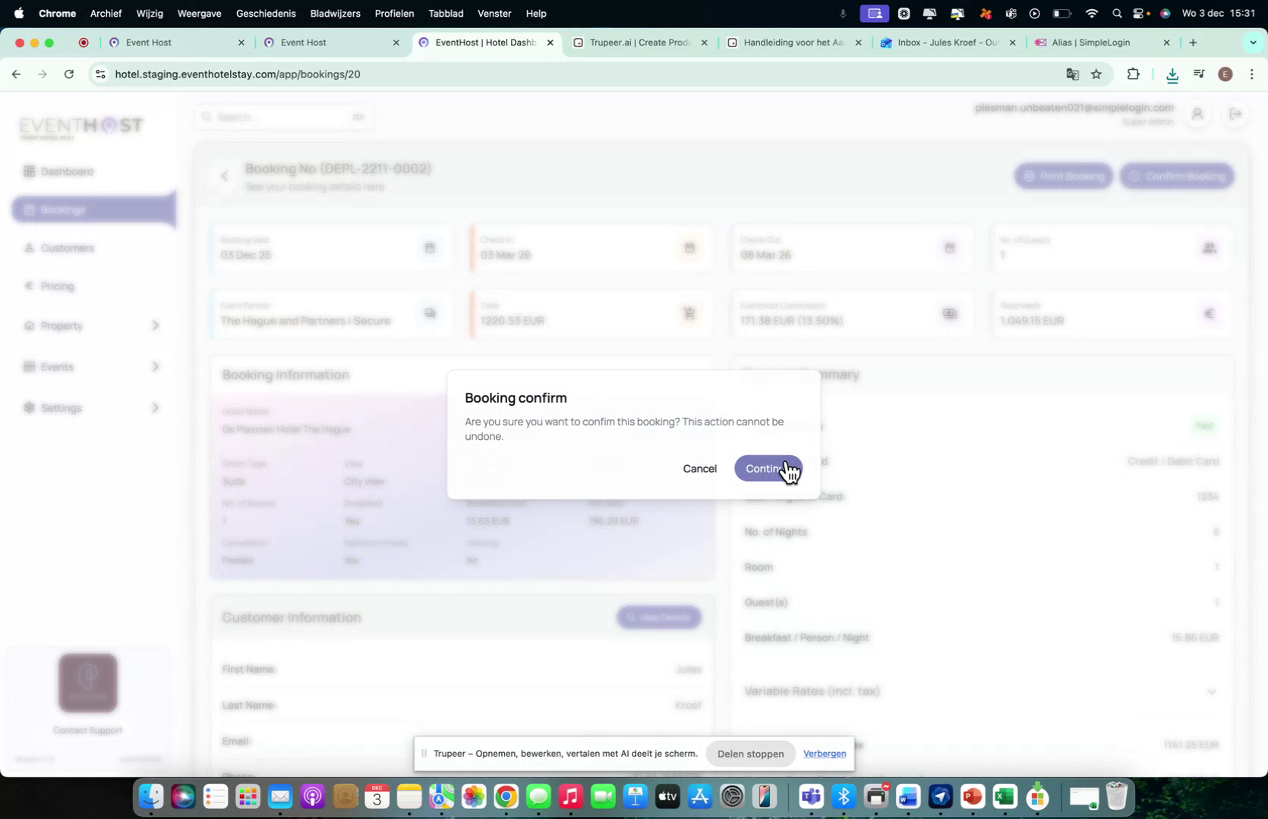The height and width of the screenshot is (819, 1268).
Task: Open the profile avatar in the top right
Action: tap(1197, 113)
